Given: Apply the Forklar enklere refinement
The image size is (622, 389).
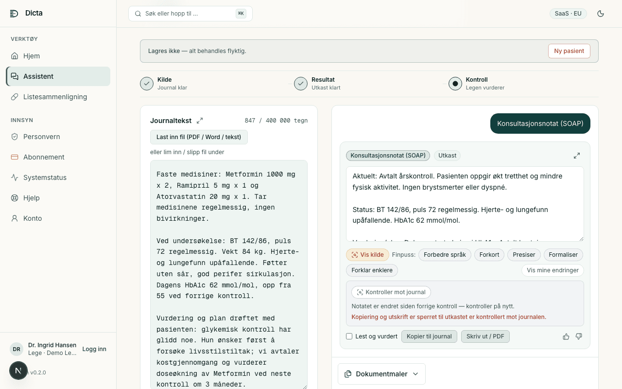Looking at the screenshot, I should click(372, 270).
